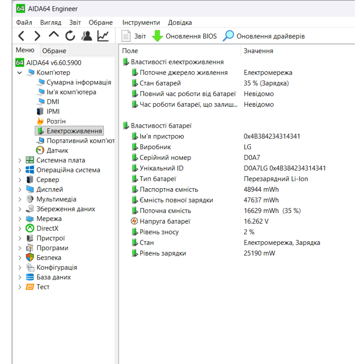Go up one level with Up arrow
The height and width of the screenshot is (364, 364).
click(54, 35)
